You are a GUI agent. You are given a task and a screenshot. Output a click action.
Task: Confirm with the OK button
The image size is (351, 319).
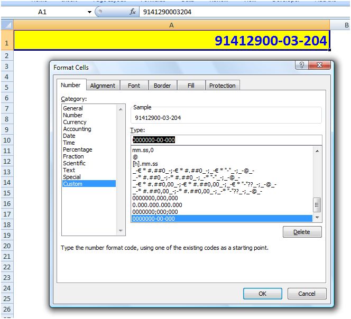pyautogui.click(x=262, y=294)
